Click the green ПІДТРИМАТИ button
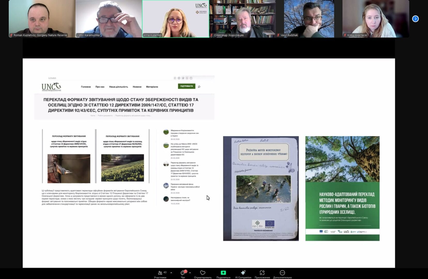Image resolution: width=428 pixels, height=279 pixels. tap(186, 86)
